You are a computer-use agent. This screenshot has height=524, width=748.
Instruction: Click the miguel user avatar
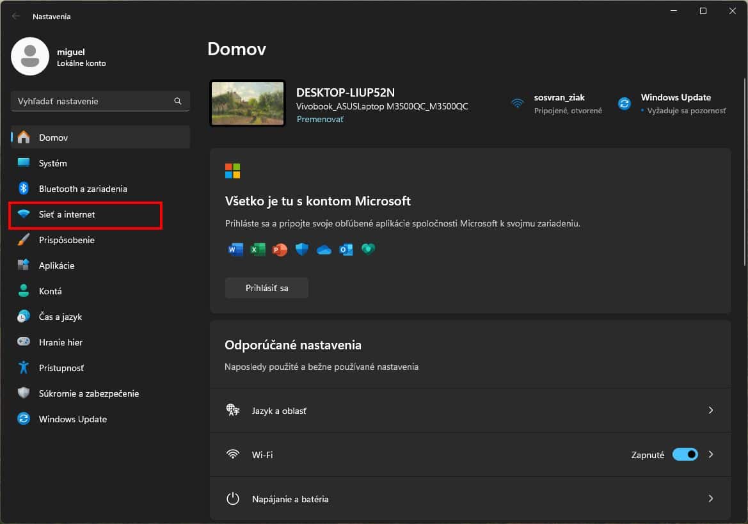[30, 56]
